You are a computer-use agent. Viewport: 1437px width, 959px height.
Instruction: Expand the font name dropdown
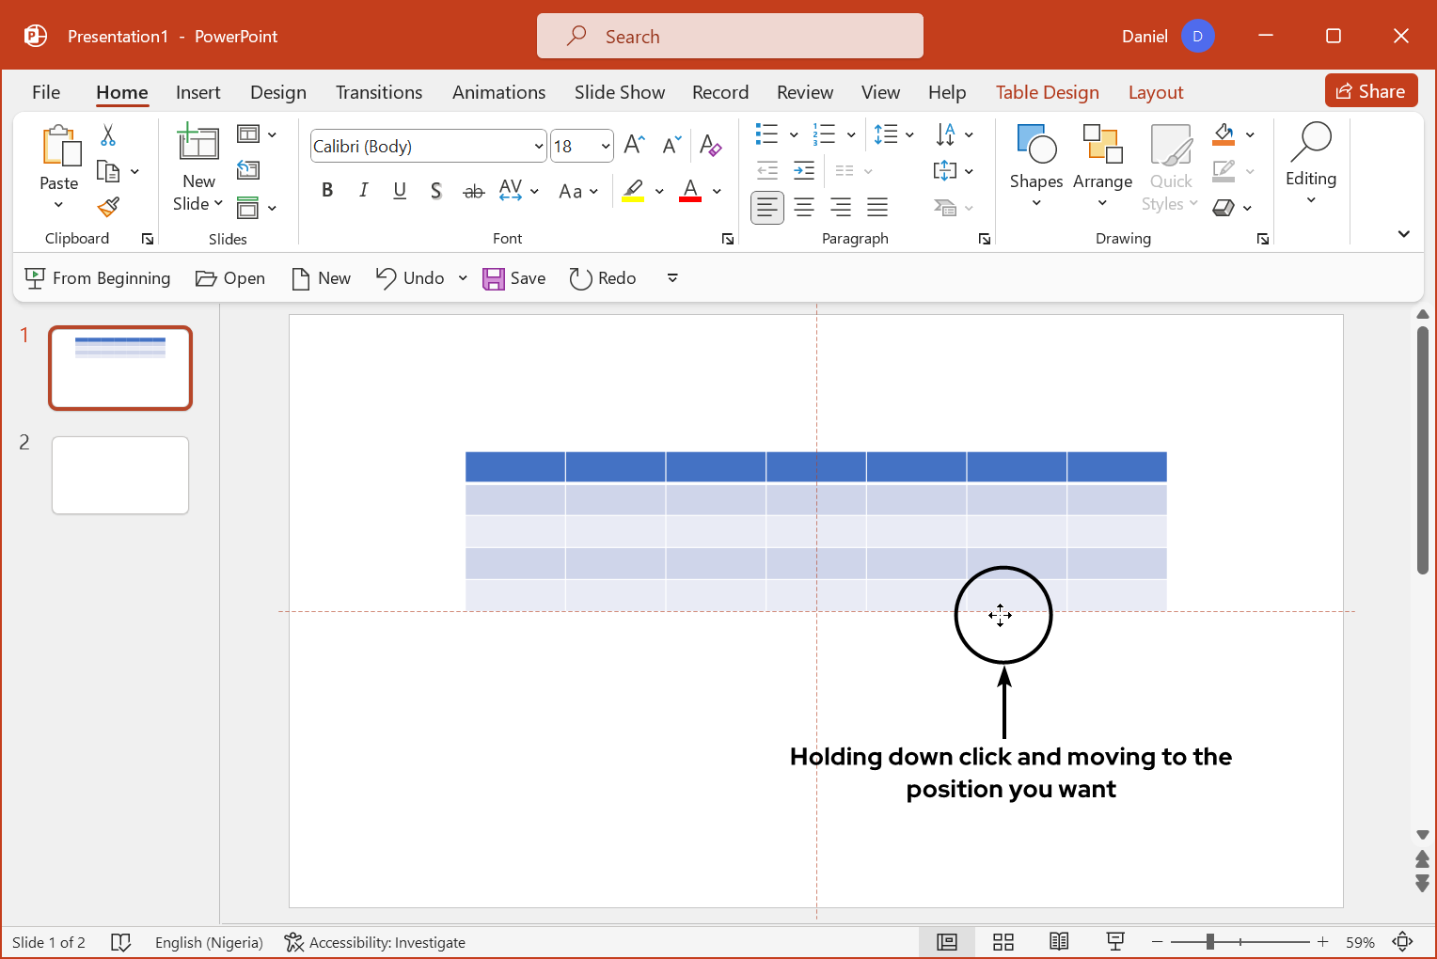point(538,147)
